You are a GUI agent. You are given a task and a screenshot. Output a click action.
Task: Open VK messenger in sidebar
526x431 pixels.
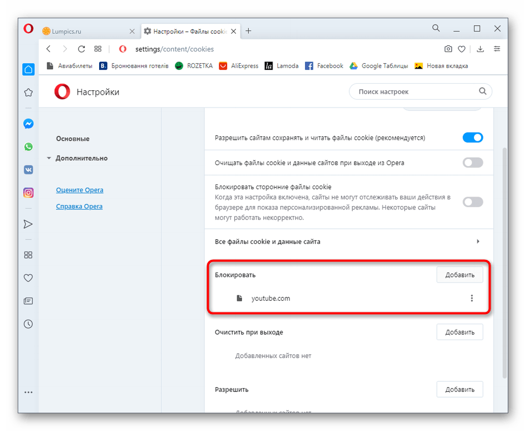pos(28,170)
